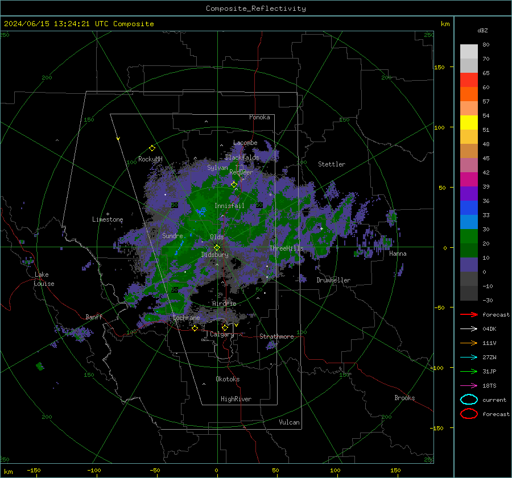Pick the magenta 39-42 dBZ swatch
Image resolution: width=512 pixels, height=478 pixels.
click(x=469, y=180)
